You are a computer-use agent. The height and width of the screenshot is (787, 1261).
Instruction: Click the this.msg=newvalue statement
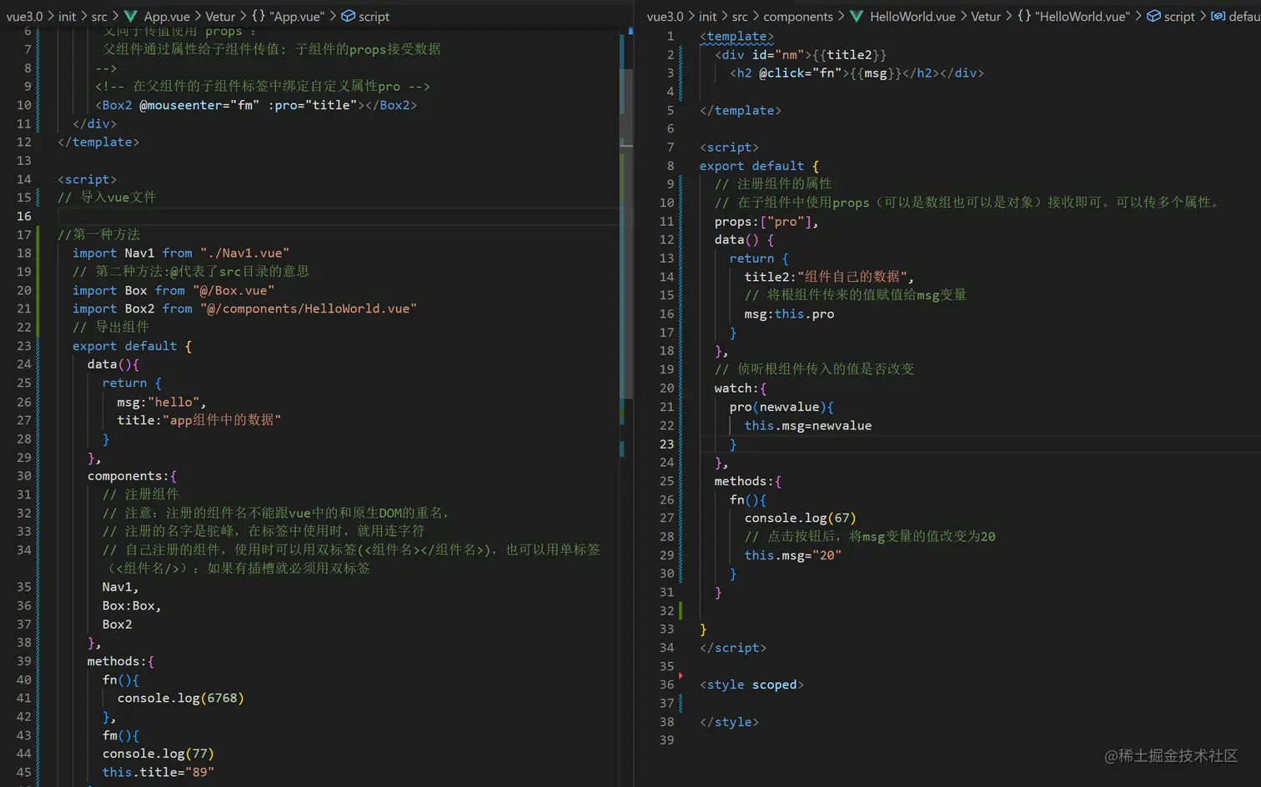click(807, 425)
